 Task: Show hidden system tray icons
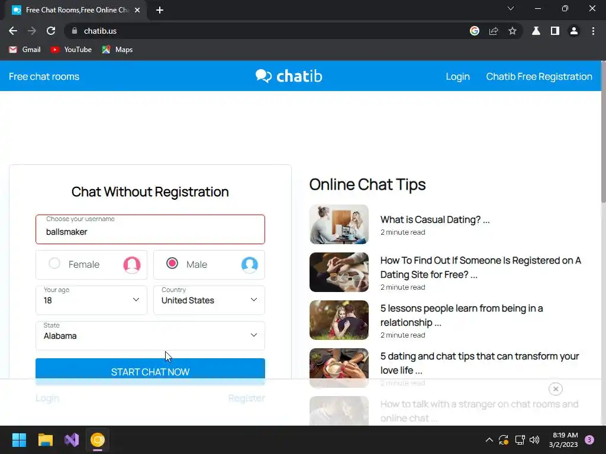click(489, 440)
